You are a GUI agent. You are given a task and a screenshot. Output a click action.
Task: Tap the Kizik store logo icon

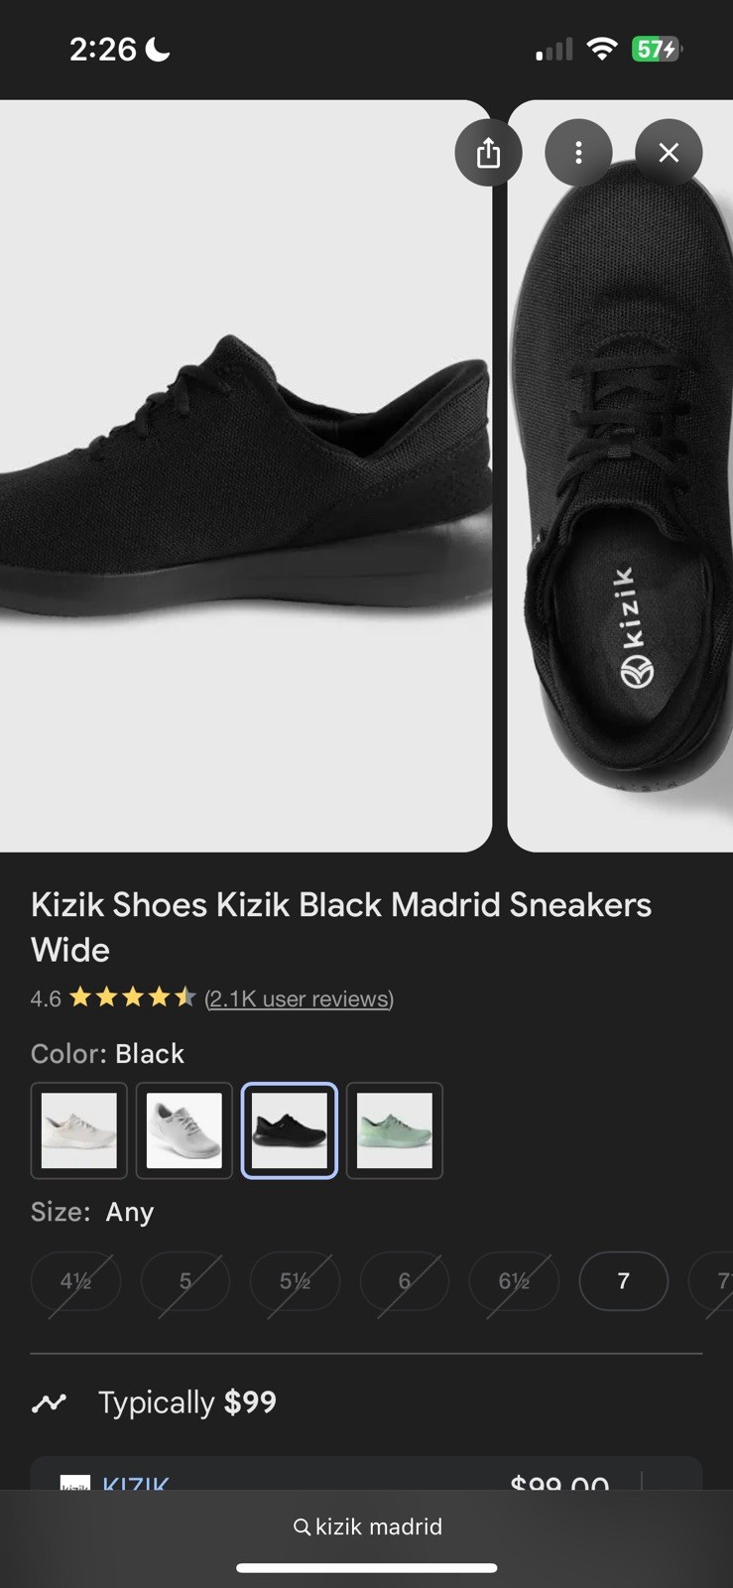(74, 1482)
